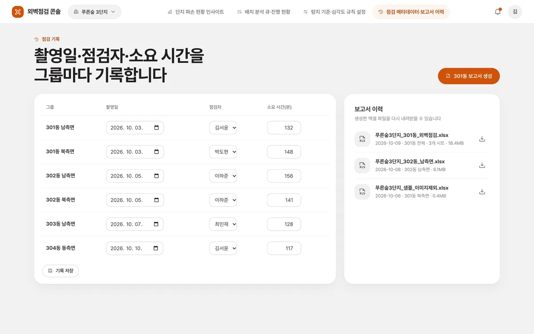The image size is (534, 334).
Task: Open calendar picker for 303동 남측면 date
Action: pos(156,224)
